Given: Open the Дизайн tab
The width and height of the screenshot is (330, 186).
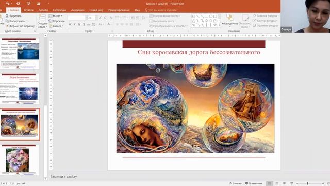Looking at the screenshot, I should tap(43, 10).
